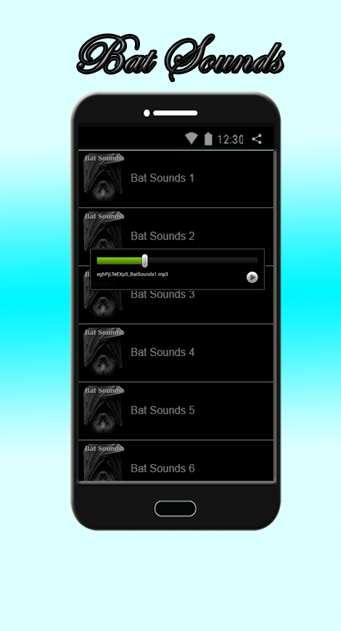Tap the share icon in status bar
This screenshot has width=341, height=631.
(x=256, y=139)
